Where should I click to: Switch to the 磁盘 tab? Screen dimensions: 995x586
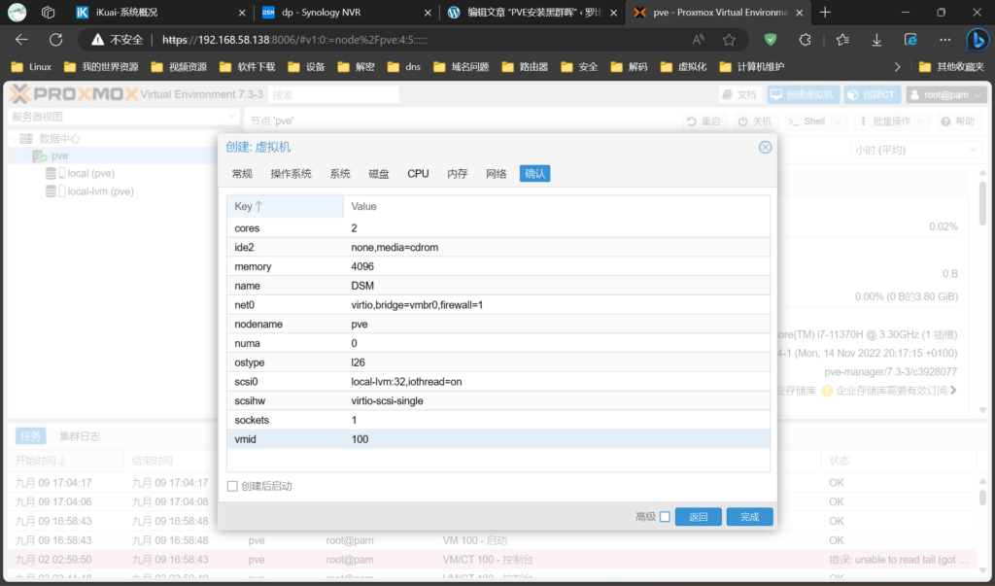point(379,173)
